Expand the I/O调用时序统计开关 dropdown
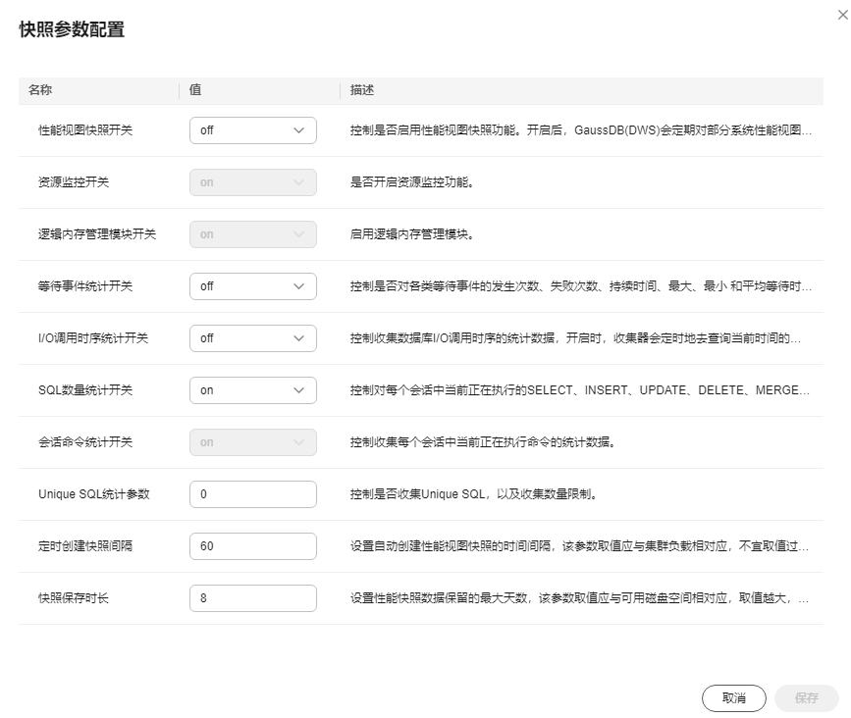 point(253,338)
